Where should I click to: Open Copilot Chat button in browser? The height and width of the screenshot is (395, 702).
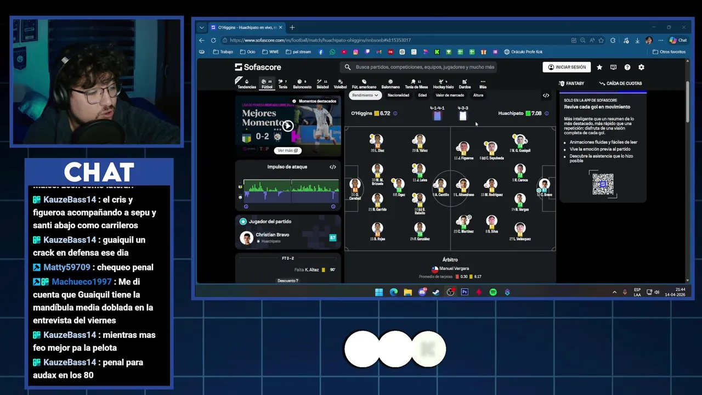tap(678, 40)
